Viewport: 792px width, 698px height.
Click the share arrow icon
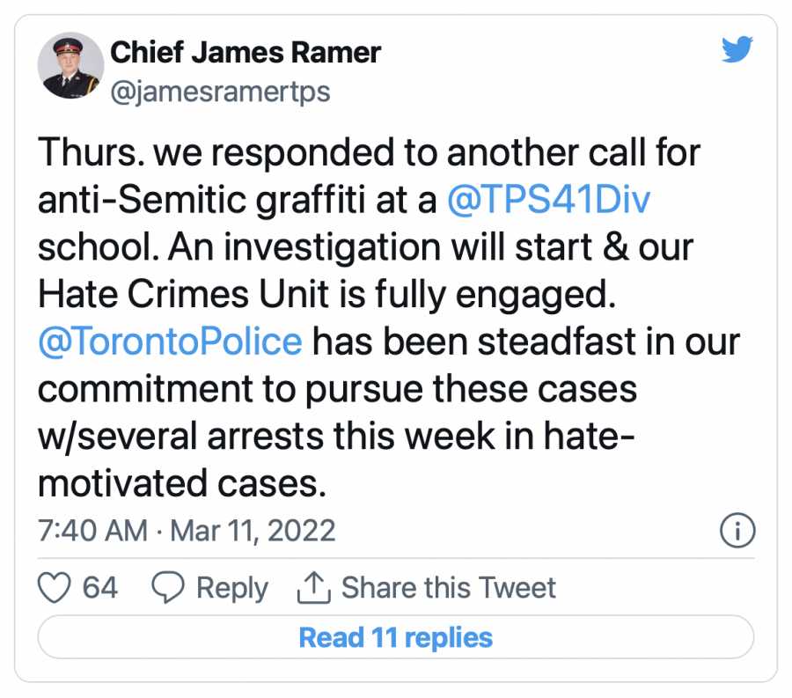pos(312,588)
